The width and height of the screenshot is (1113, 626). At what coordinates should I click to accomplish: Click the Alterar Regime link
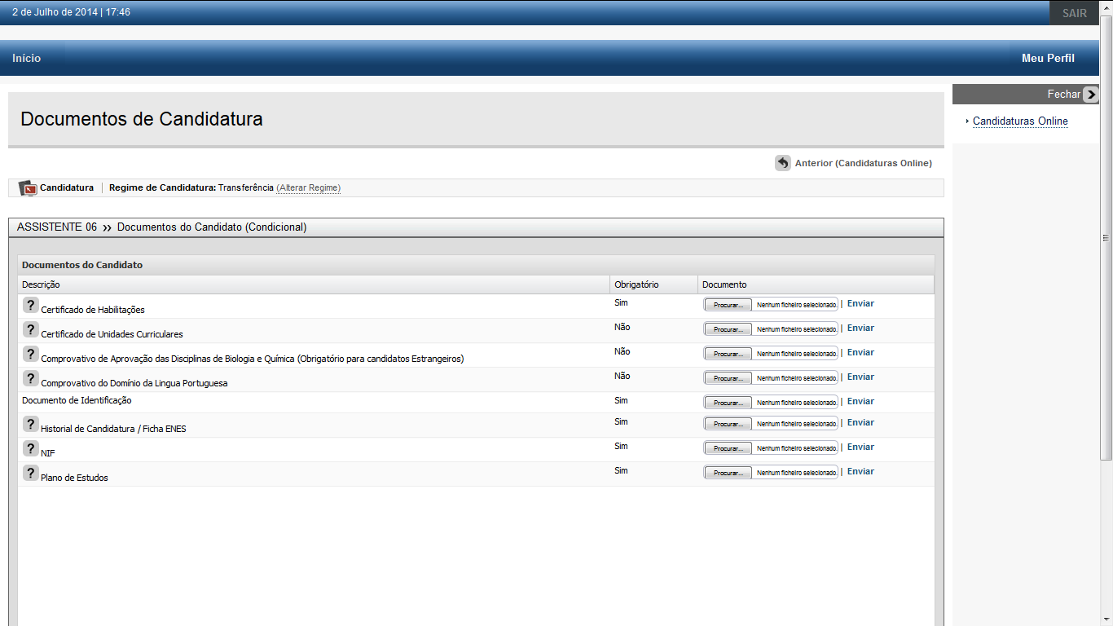point(308,188)
